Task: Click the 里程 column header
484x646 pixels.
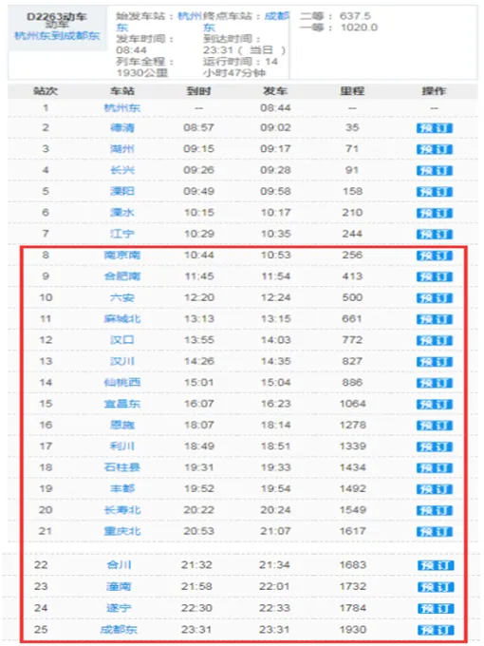Action: [352, 90]
